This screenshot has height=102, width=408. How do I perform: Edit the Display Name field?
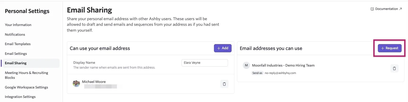click(x=205, y=63)
